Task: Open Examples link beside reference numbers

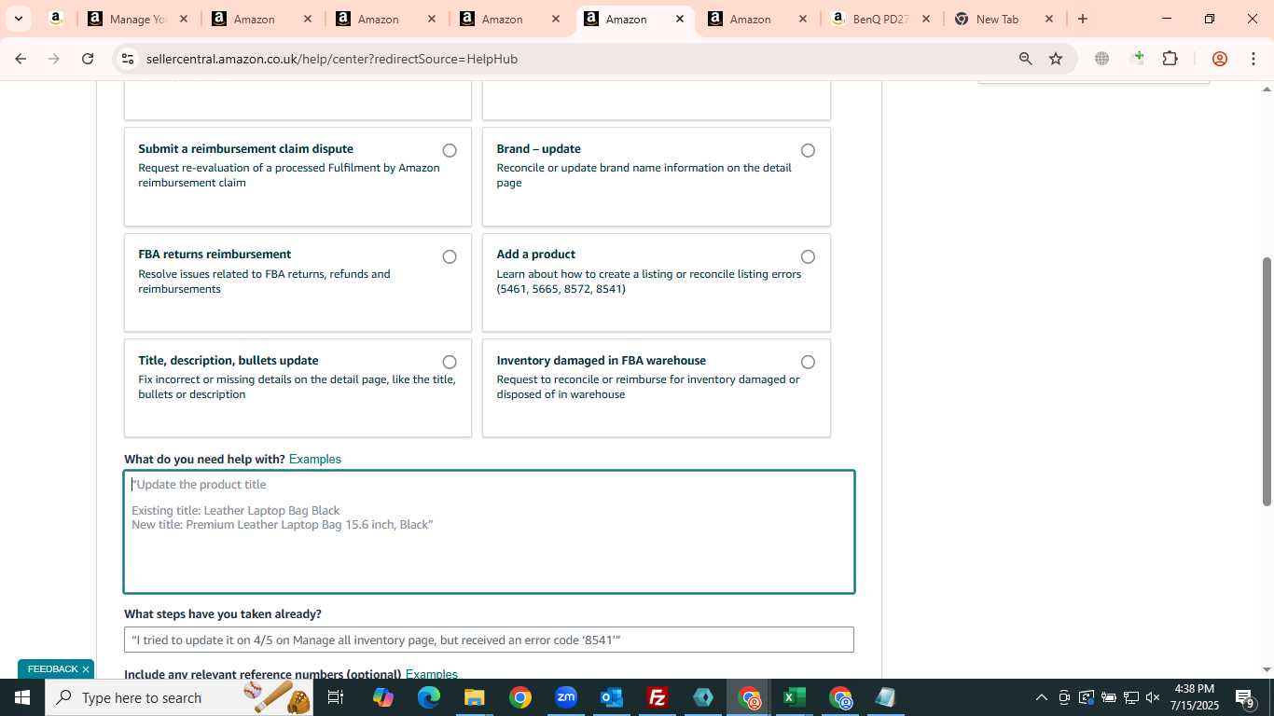Action: coord(432,674)
